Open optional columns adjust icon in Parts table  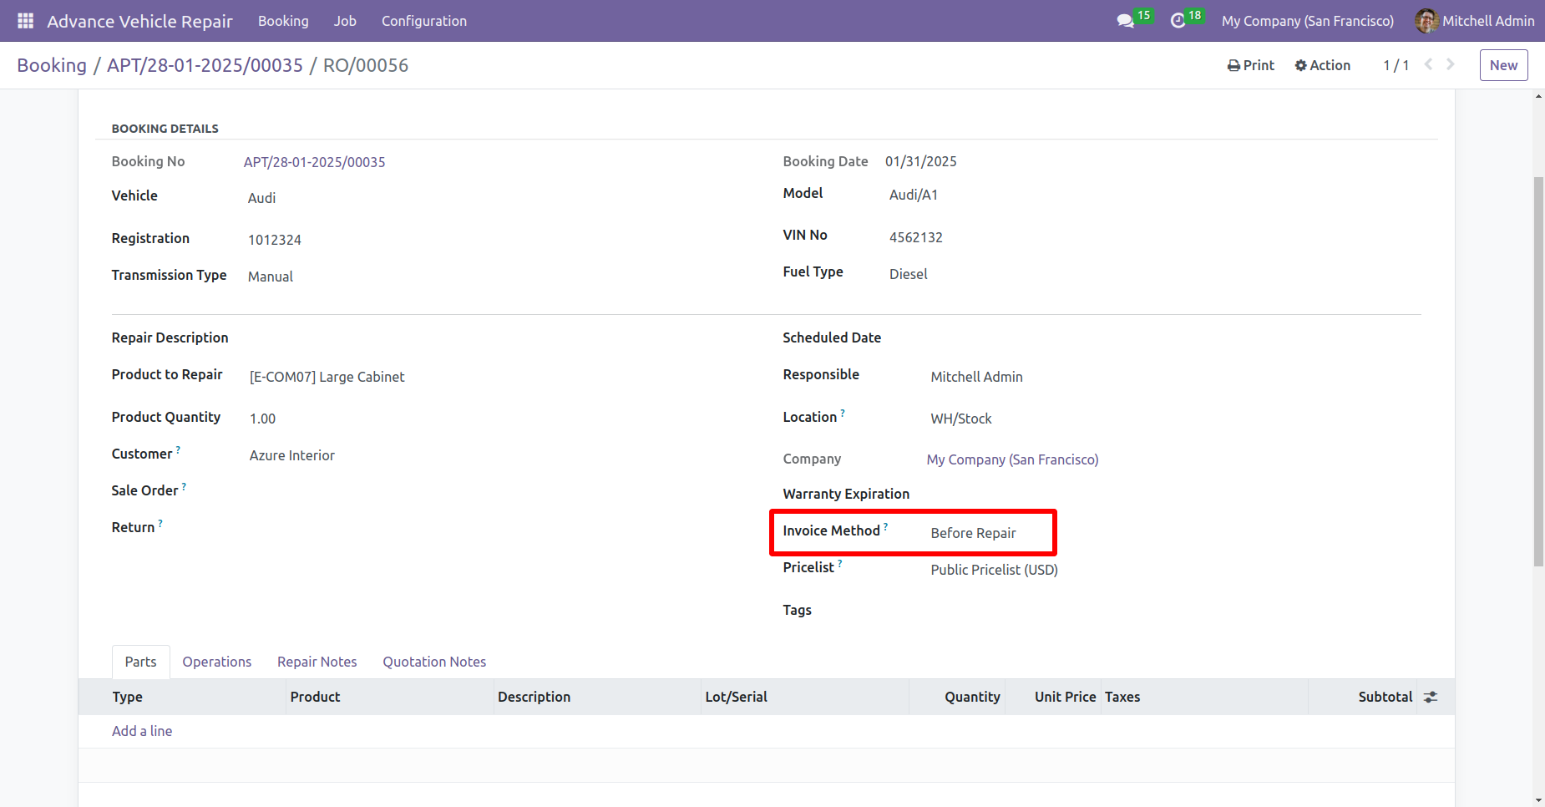(1431, 697)
